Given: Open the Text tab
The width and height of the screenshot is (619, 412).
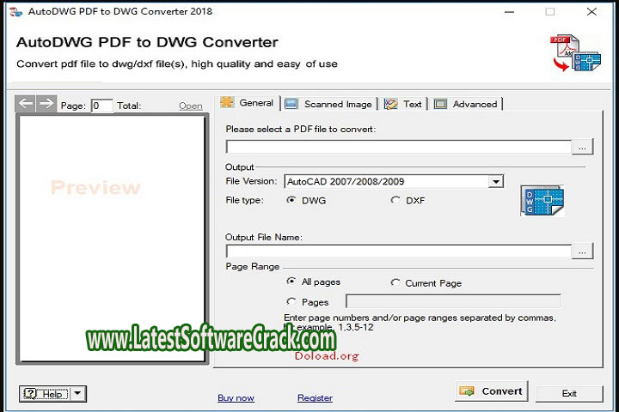Looking at the screenshot, I should tap(403, 104).
